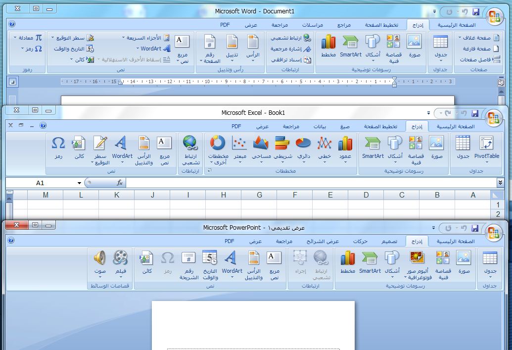
Task: Insert كائن object in PowerPoint
Action: tap(146, 262)
